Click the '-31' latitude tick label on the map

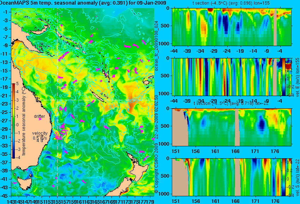coord(4,137)
